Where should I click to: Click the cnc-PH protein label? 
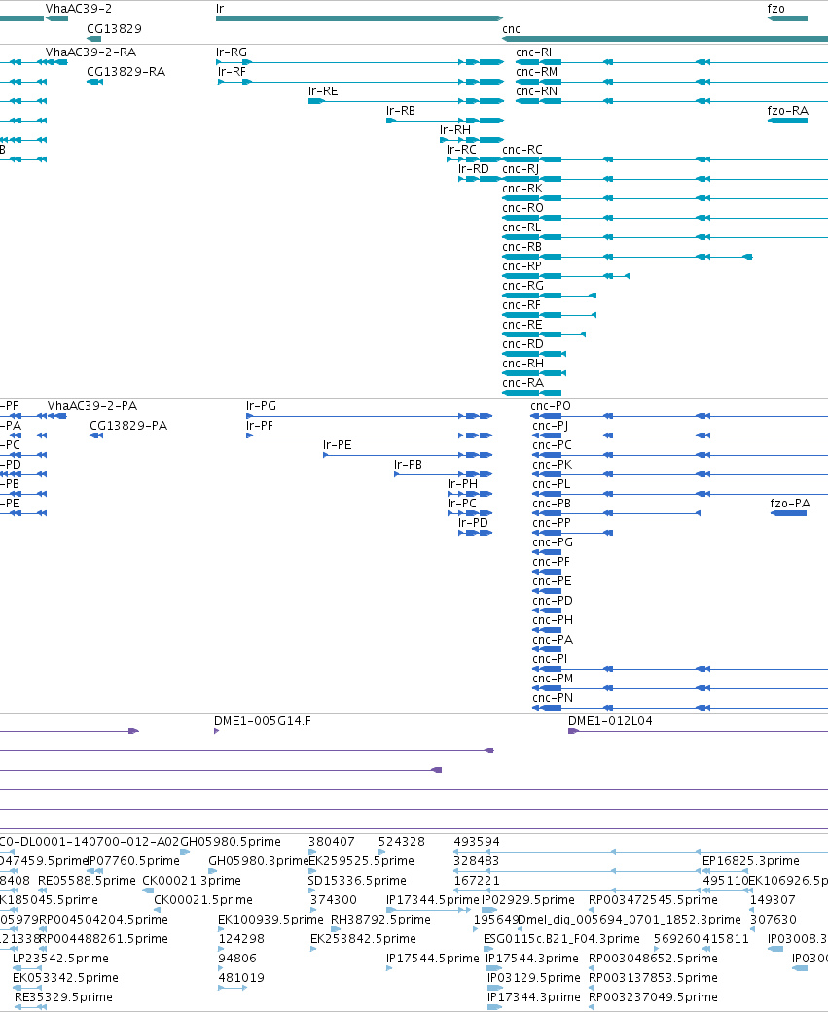click(x=553, y=619)
